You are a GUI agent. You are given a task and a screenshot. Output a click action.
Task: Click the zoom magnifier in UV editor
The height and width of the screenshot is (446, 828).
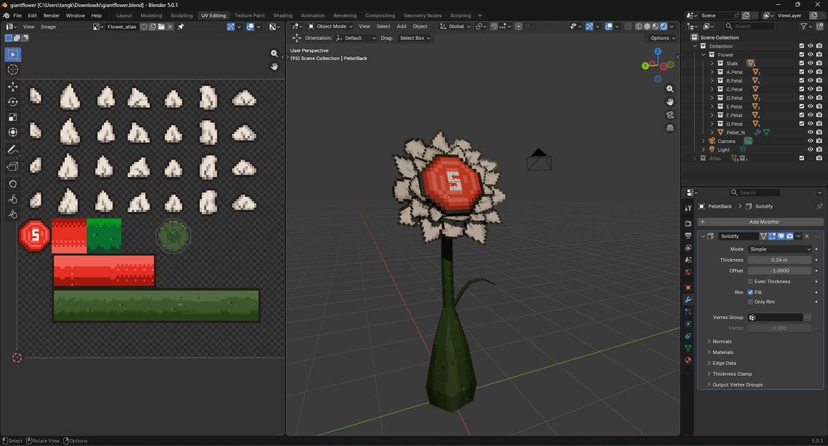[275, 54]
